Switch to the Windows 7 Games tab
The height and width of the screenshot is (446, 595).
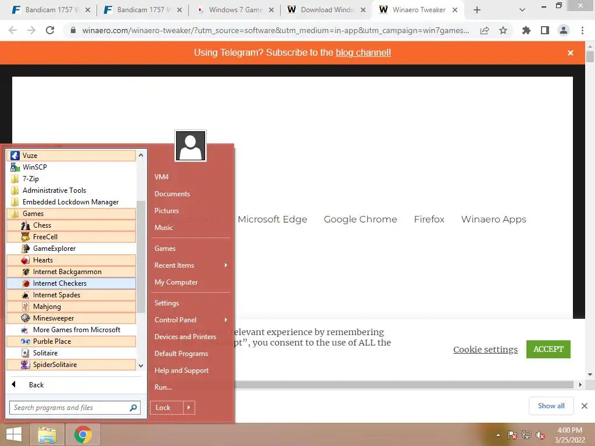[x=235, y=10]
